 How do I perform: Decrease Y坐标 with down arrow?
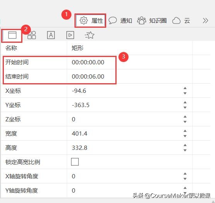(185, 107)
